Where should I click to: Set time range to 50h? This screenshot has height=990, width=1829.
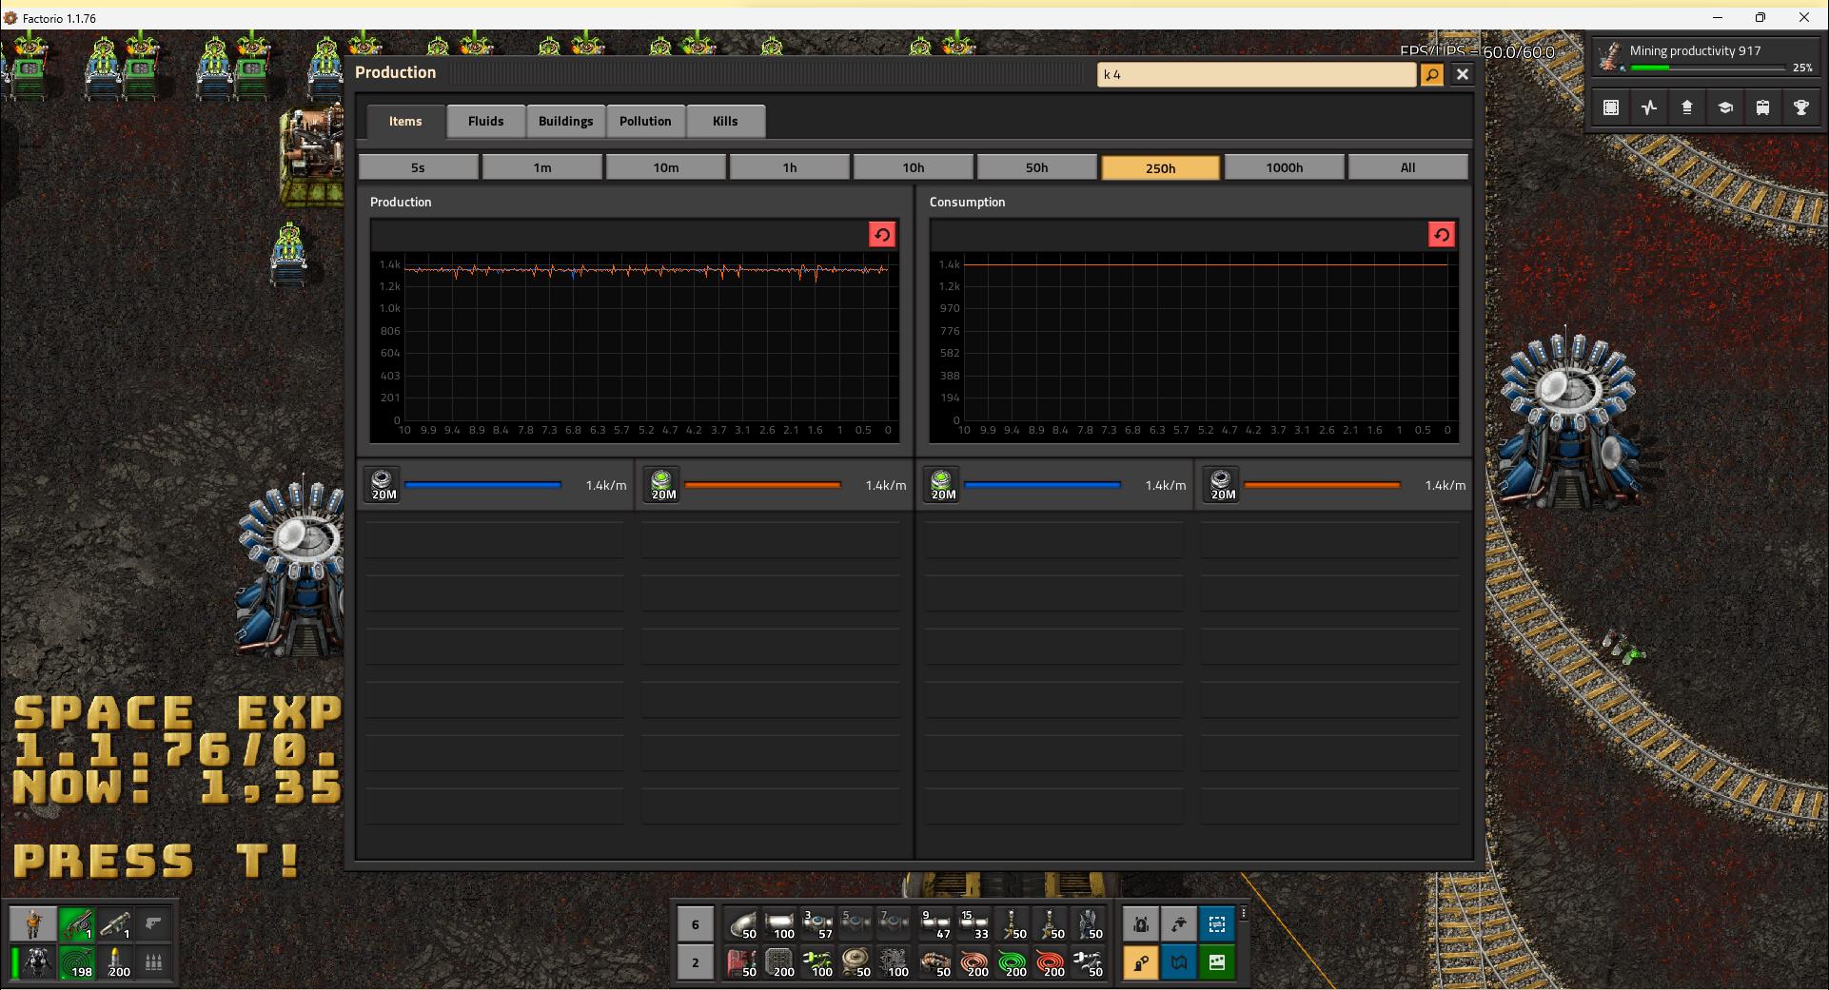tap(1037, 167)
